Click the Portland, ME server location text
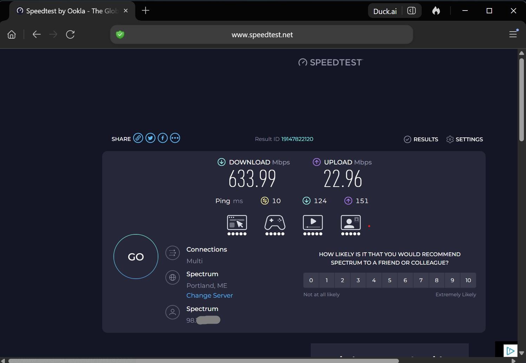Image resolution: width=526 pixels, height=363 pixels. (x=207, y=286)
